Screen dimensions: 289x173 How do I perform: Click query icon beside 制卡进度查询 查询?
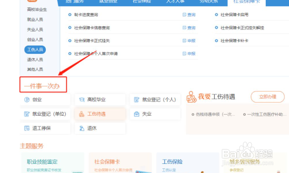click(x=184, y=15)
